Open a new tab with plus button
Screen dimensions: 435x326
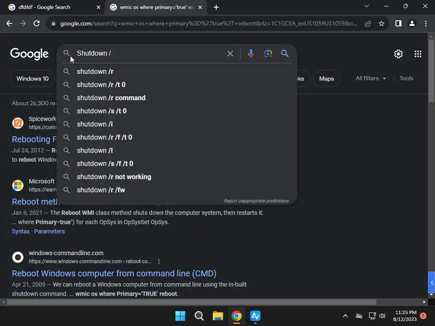tap(216, 7)
